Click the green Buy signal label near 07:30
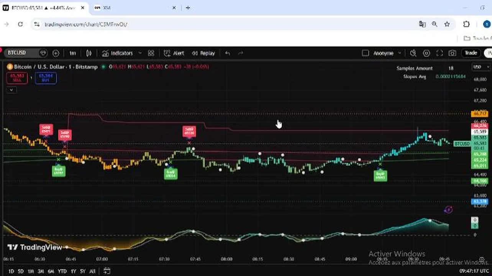 [171, 174]
